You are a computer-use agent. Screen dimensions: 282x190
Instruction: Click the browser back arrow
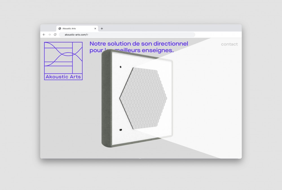click(44, 35)
